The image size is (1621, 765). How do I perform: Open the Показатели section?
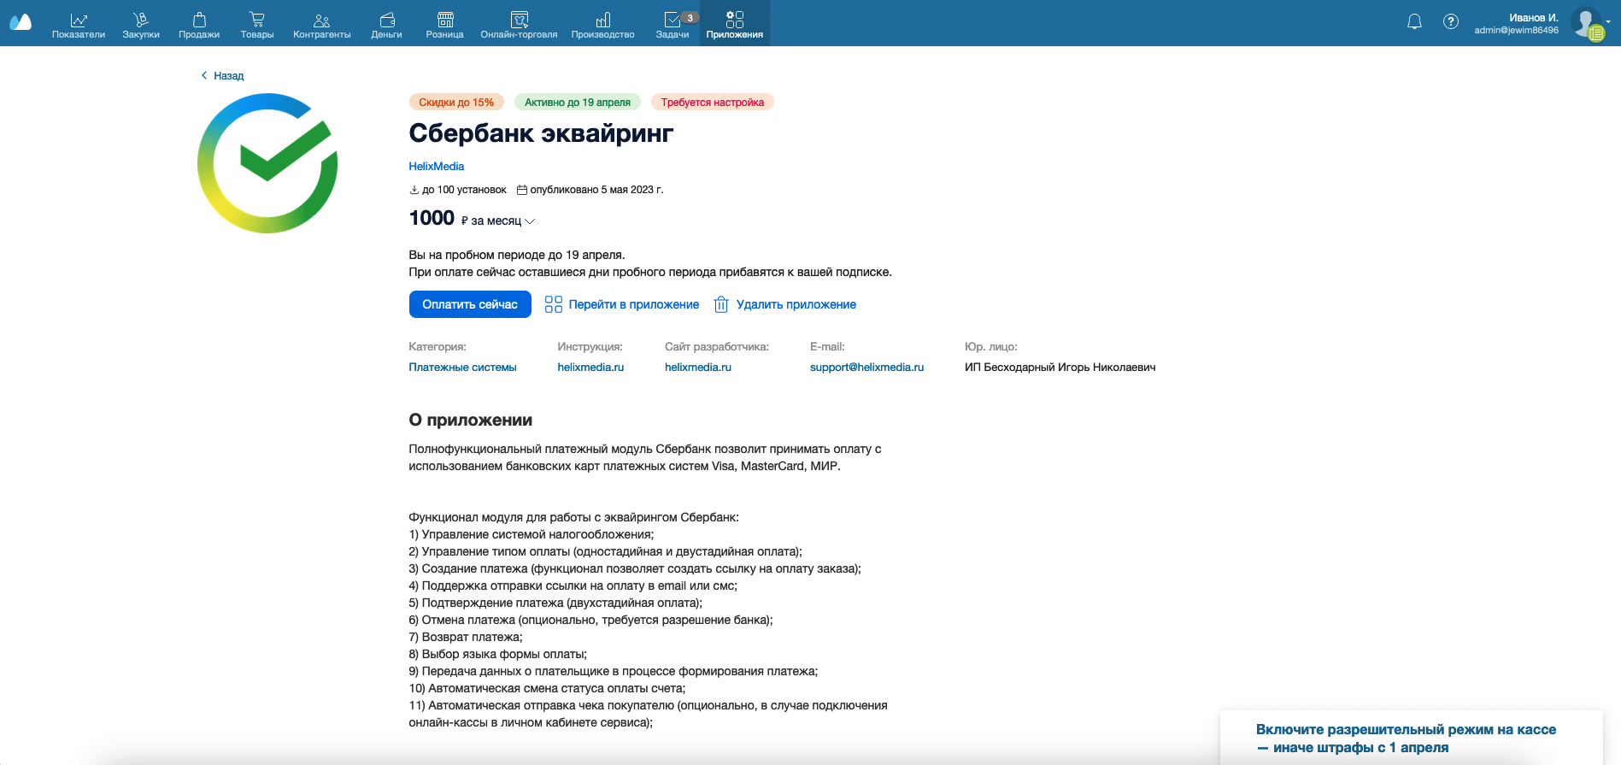pos(79,24)
